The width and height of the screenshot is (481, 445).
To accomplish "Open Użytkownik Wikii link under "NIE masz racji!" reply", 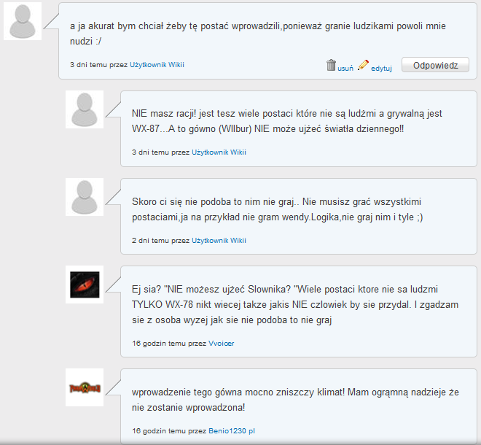I will (x=219, y=152).
